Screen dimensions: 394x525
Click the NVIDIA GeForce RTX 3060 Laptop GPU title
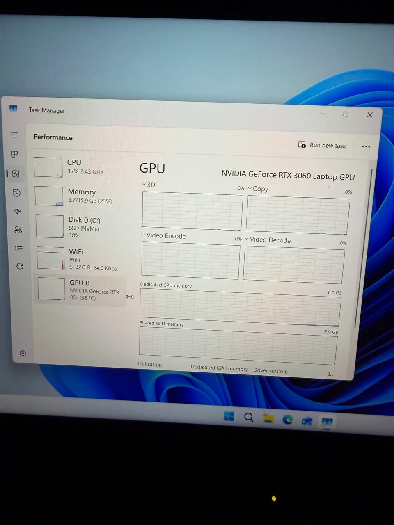click(x=288, y=175)
